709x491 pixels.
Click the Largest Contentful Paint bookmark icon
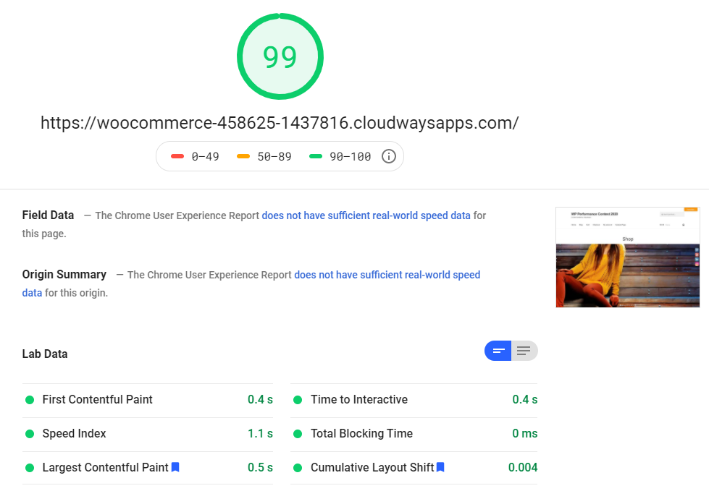click(x=175, y=467)
